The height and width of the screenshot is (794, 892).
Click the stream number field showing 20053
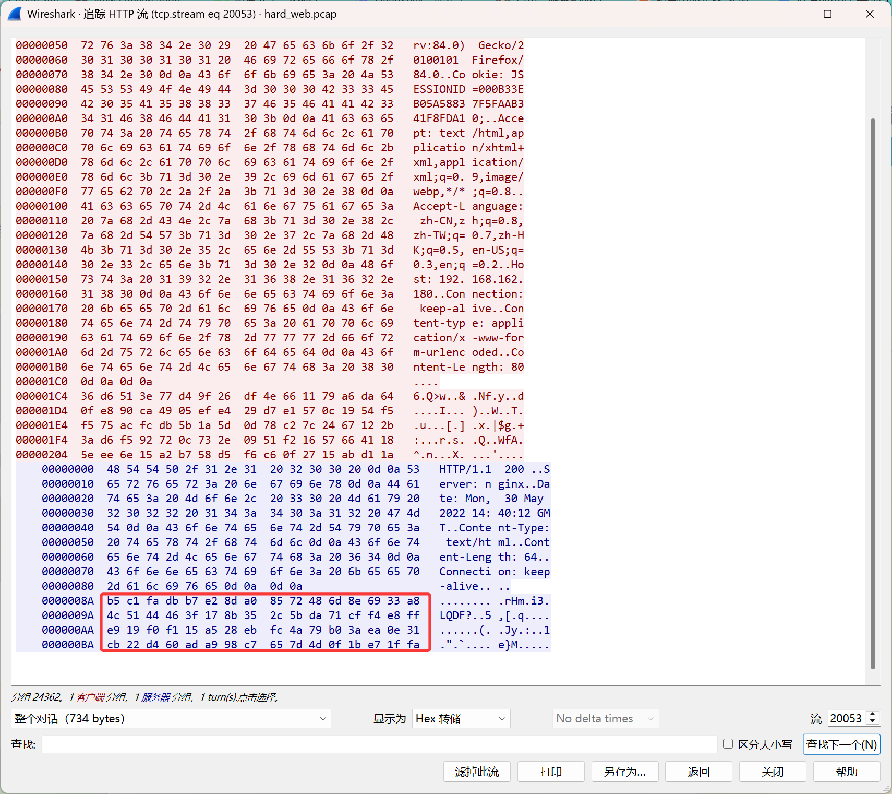tap(846, 718)
